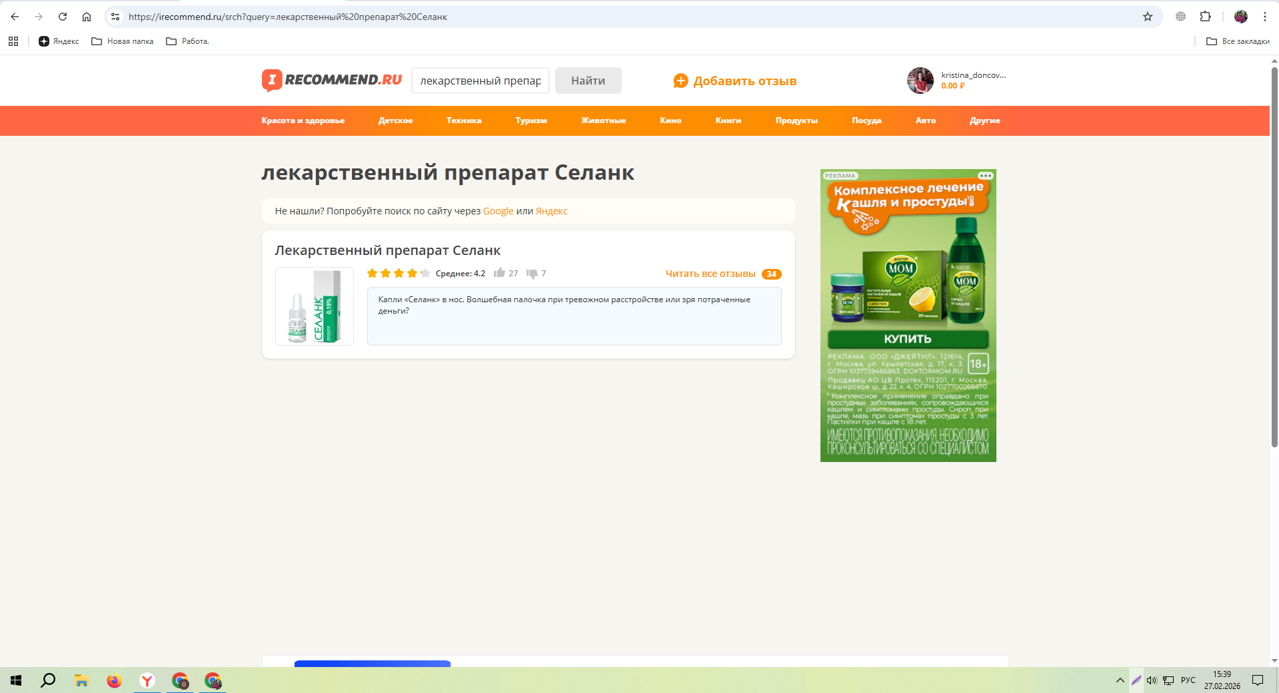Switch the РУС input language
Image resolution: width=1279 pixels, height=693 pixels.
[1188, 680]
